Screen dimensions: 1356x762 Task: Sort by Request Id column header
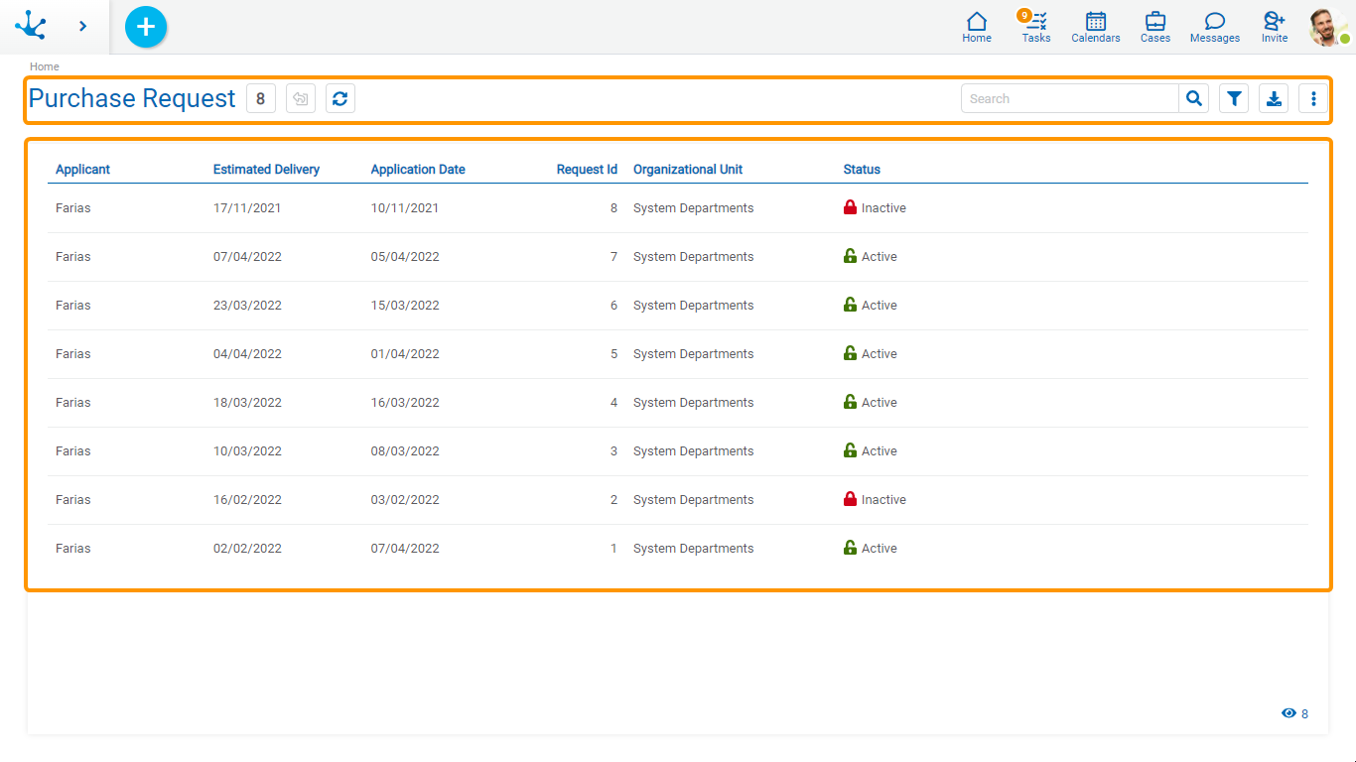[x=587, y=170]
